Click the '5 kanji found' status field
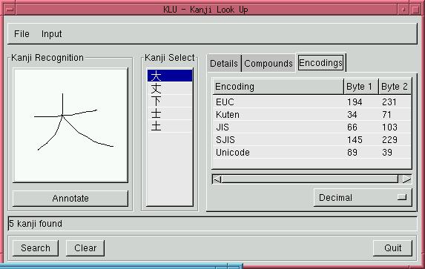 [212, 224]
